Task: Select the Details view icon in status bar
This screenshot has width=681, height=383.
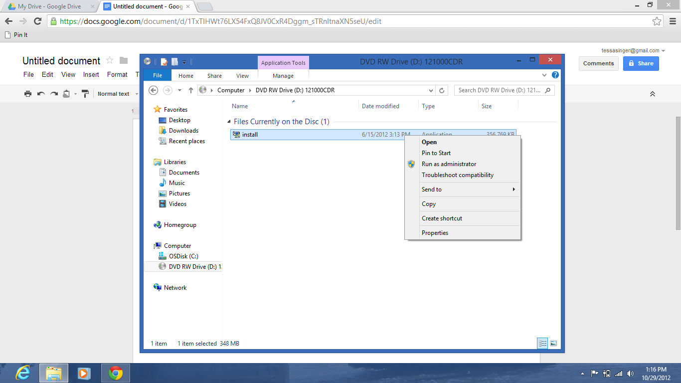Action: point(542,343)
